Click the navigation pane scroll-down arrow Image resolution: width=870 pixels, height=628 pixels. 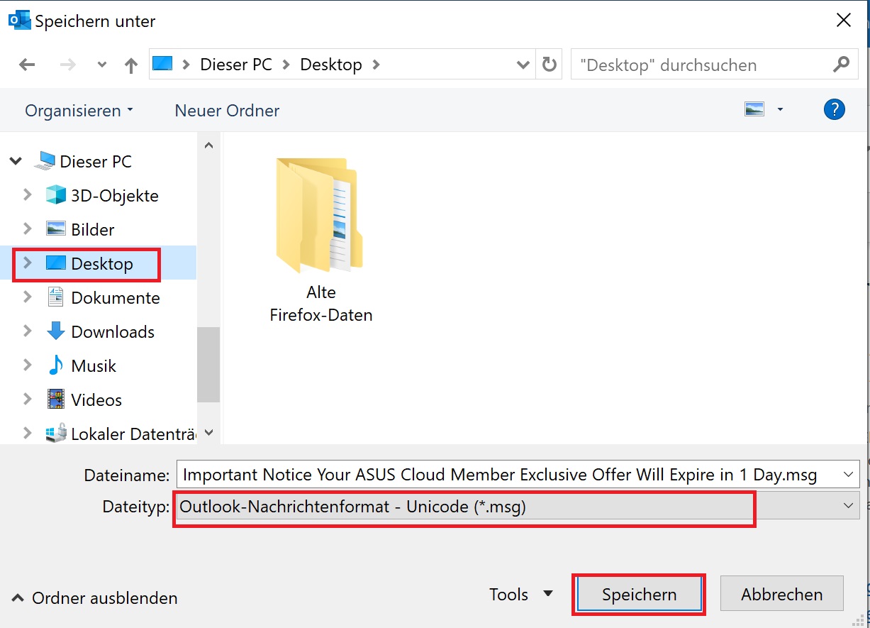click(x=208, y=432)
